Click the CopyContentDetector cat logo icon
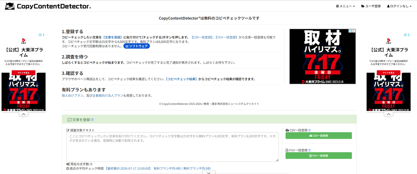The width and height of the screenshot is (417, 174). (x=10, y=6)
